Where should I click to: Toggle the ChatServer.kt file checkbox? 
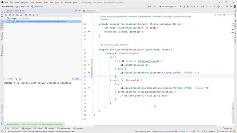(10, 21)
